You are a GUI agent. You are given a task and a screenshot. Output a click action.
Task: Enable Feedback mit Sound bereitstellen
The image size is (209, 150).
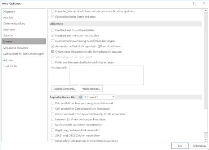53,30
